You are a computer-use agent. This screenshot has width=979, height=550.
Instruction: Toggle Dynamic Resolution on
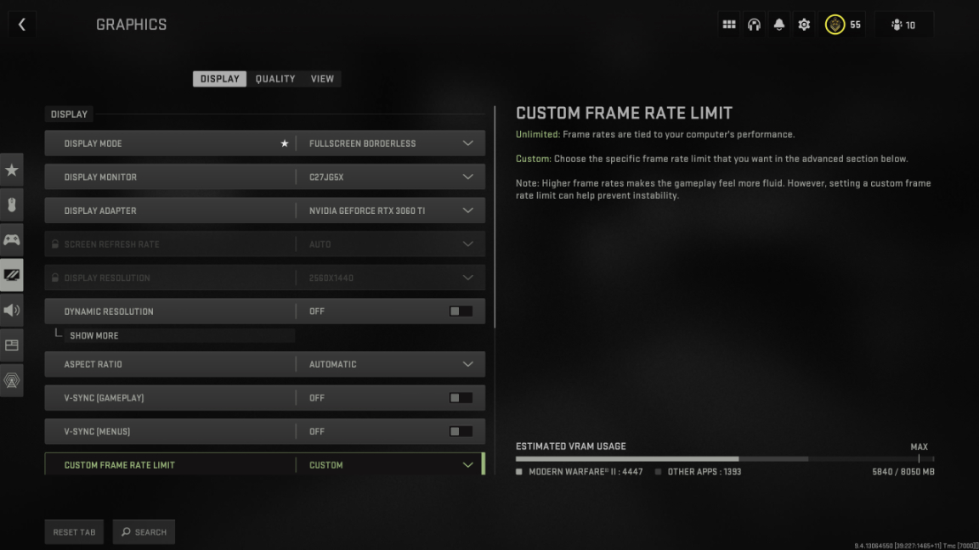pyautogui.click(x=461, y=311)
